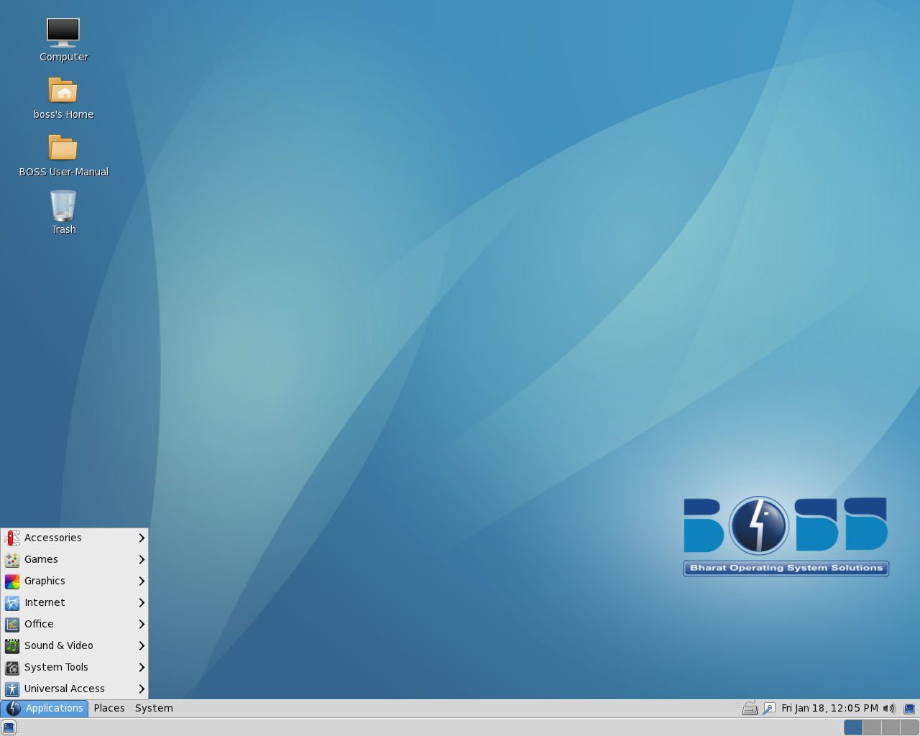
Task: Open the Places menu
Action: (109, 708)
